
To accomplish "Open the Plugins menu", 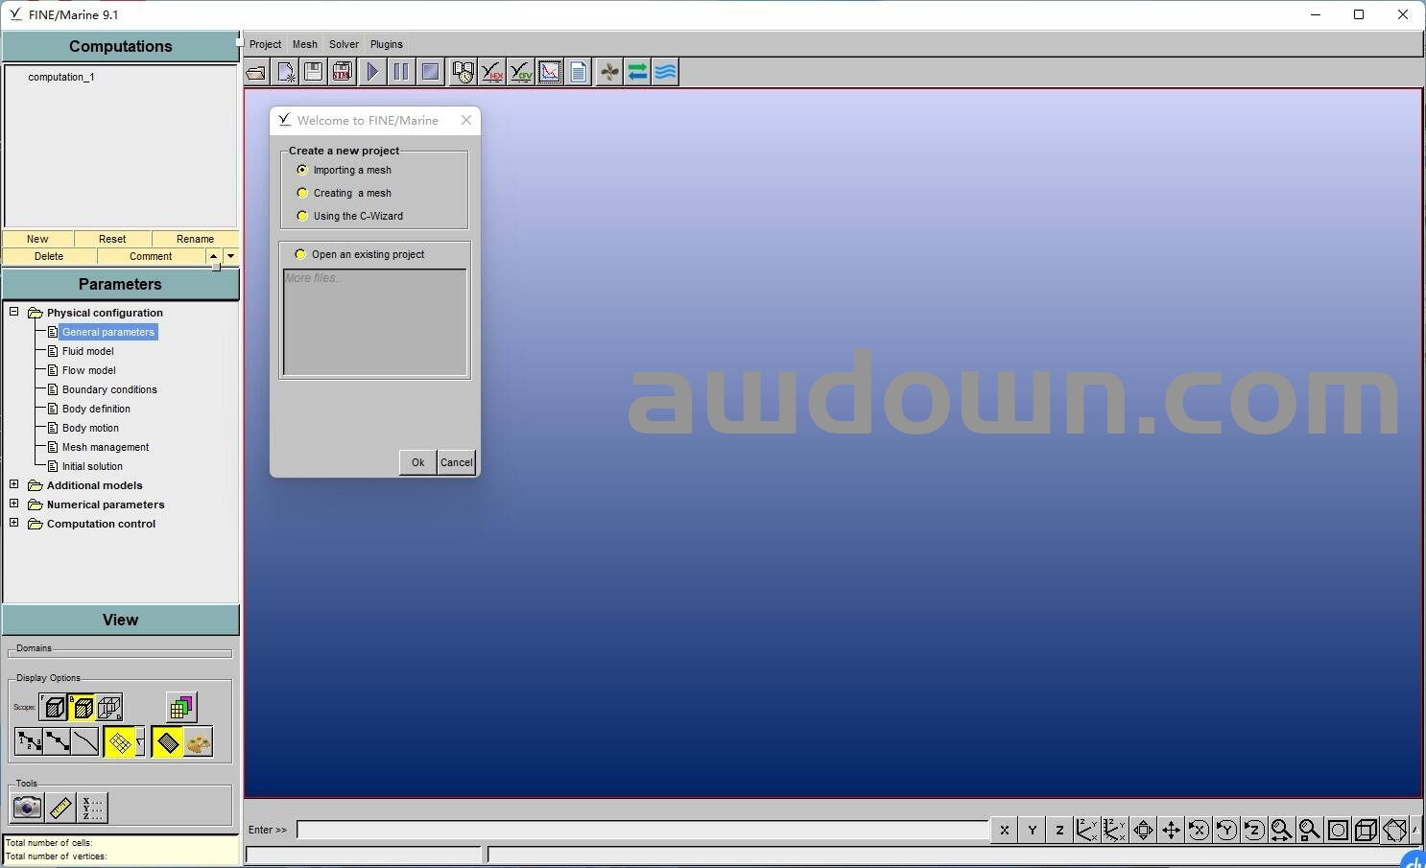I will (386, 44).
